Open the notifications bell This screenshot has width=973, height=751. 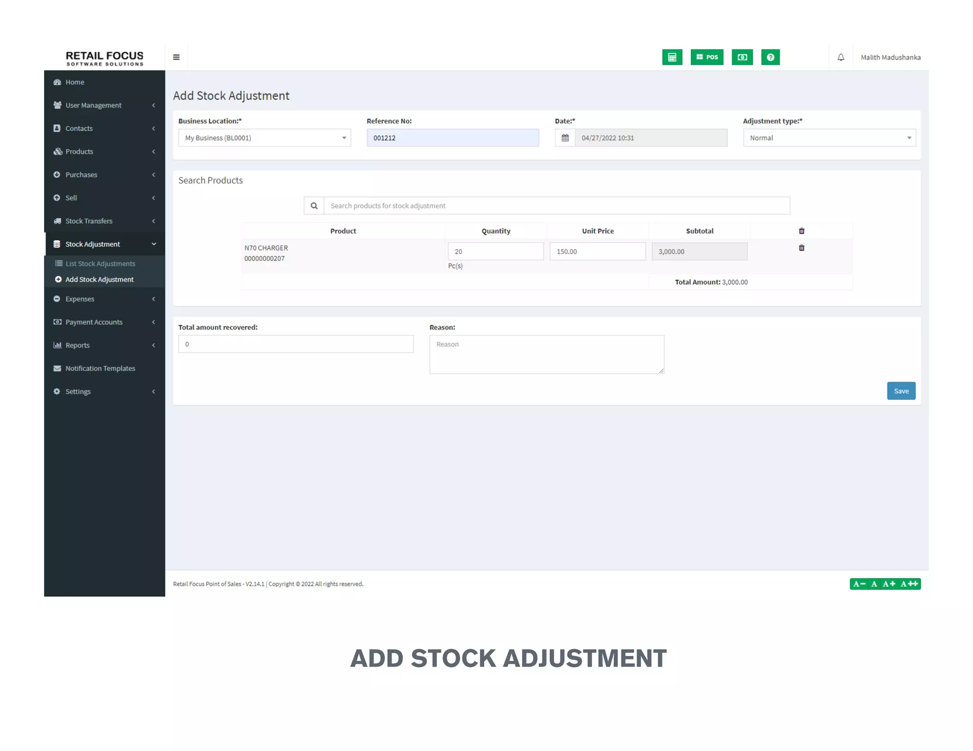[840, 57]
